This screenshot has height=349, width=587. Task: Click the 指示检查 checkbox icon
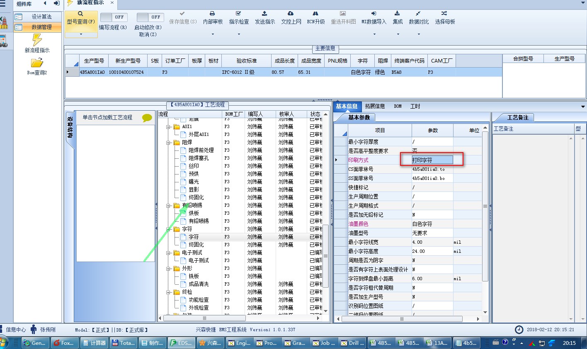tap(238, 14)
